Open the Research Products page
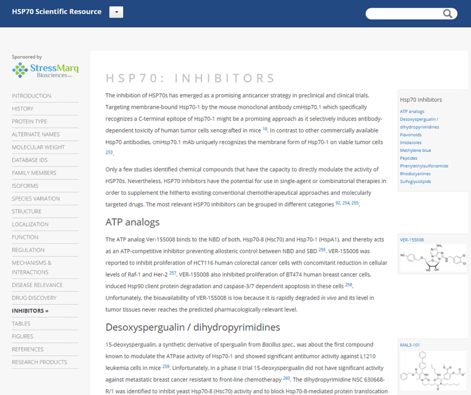The image size is (471, 395). 40,362
